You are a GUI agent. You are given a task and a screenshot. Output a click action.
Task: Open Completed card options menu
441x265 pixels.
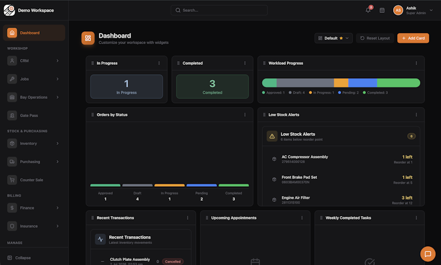point(245,63)
